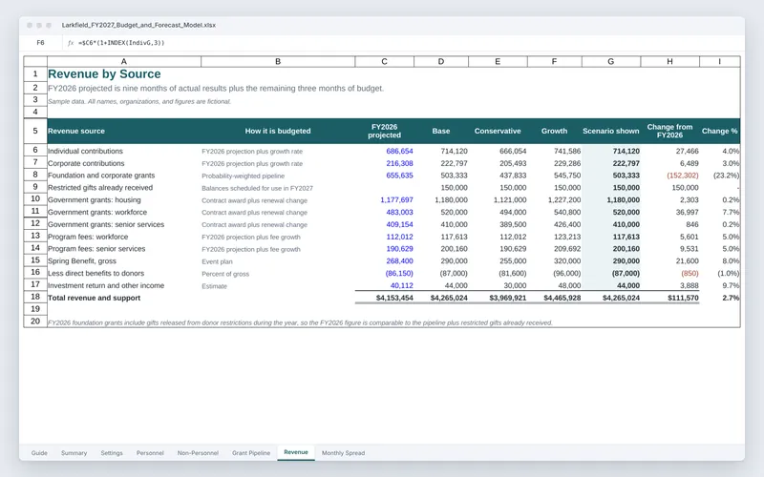Select the 'Total revenue and support' cell
Image resolution: width=764 pixels, height=477 pixels.
(124, 298)
